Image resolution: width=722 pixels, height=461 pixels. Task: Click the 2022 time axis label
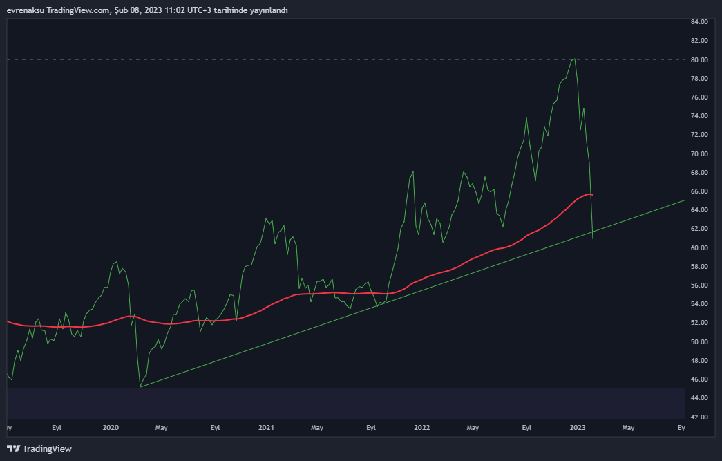tap(421, 427)
